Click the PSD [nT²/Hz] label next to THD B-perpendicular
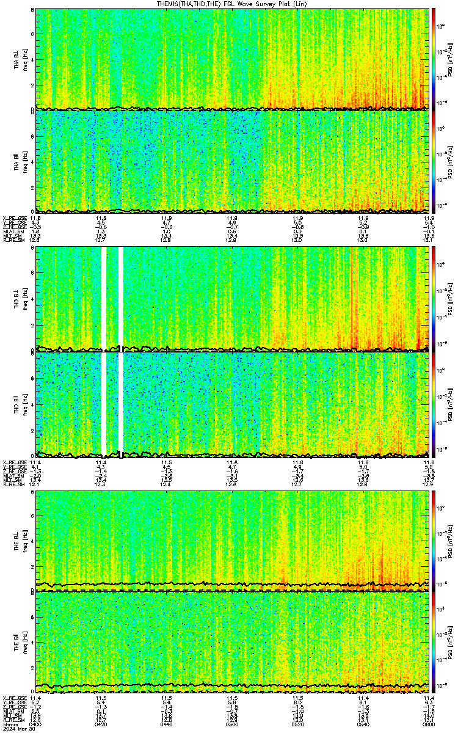Viewport: 458px width, 733px height. (x=451, y=299)
